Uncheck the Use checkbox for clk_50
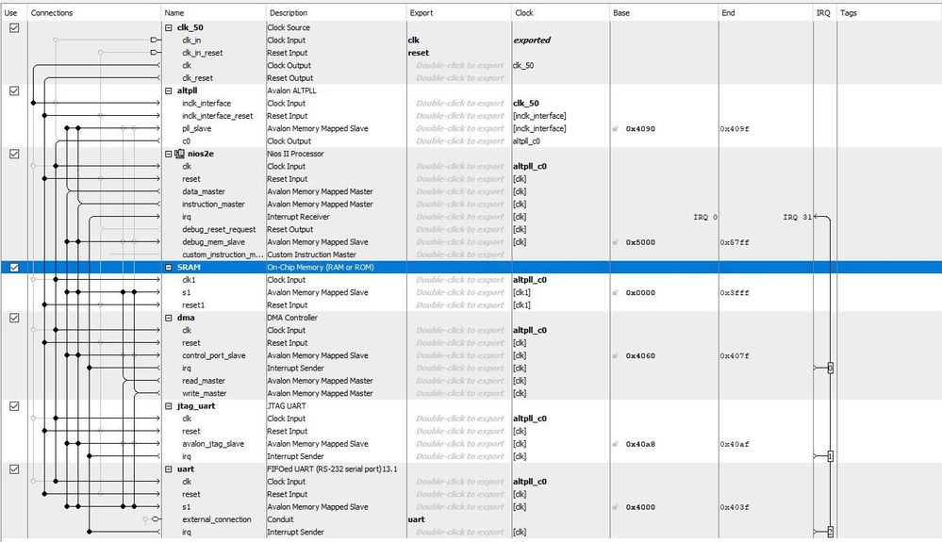 point(14,27)
